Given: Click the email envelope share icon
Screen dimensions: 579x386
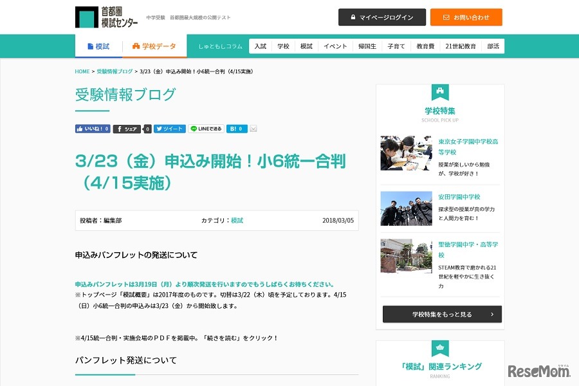Looking at the screenshot, I should (253, 129).
